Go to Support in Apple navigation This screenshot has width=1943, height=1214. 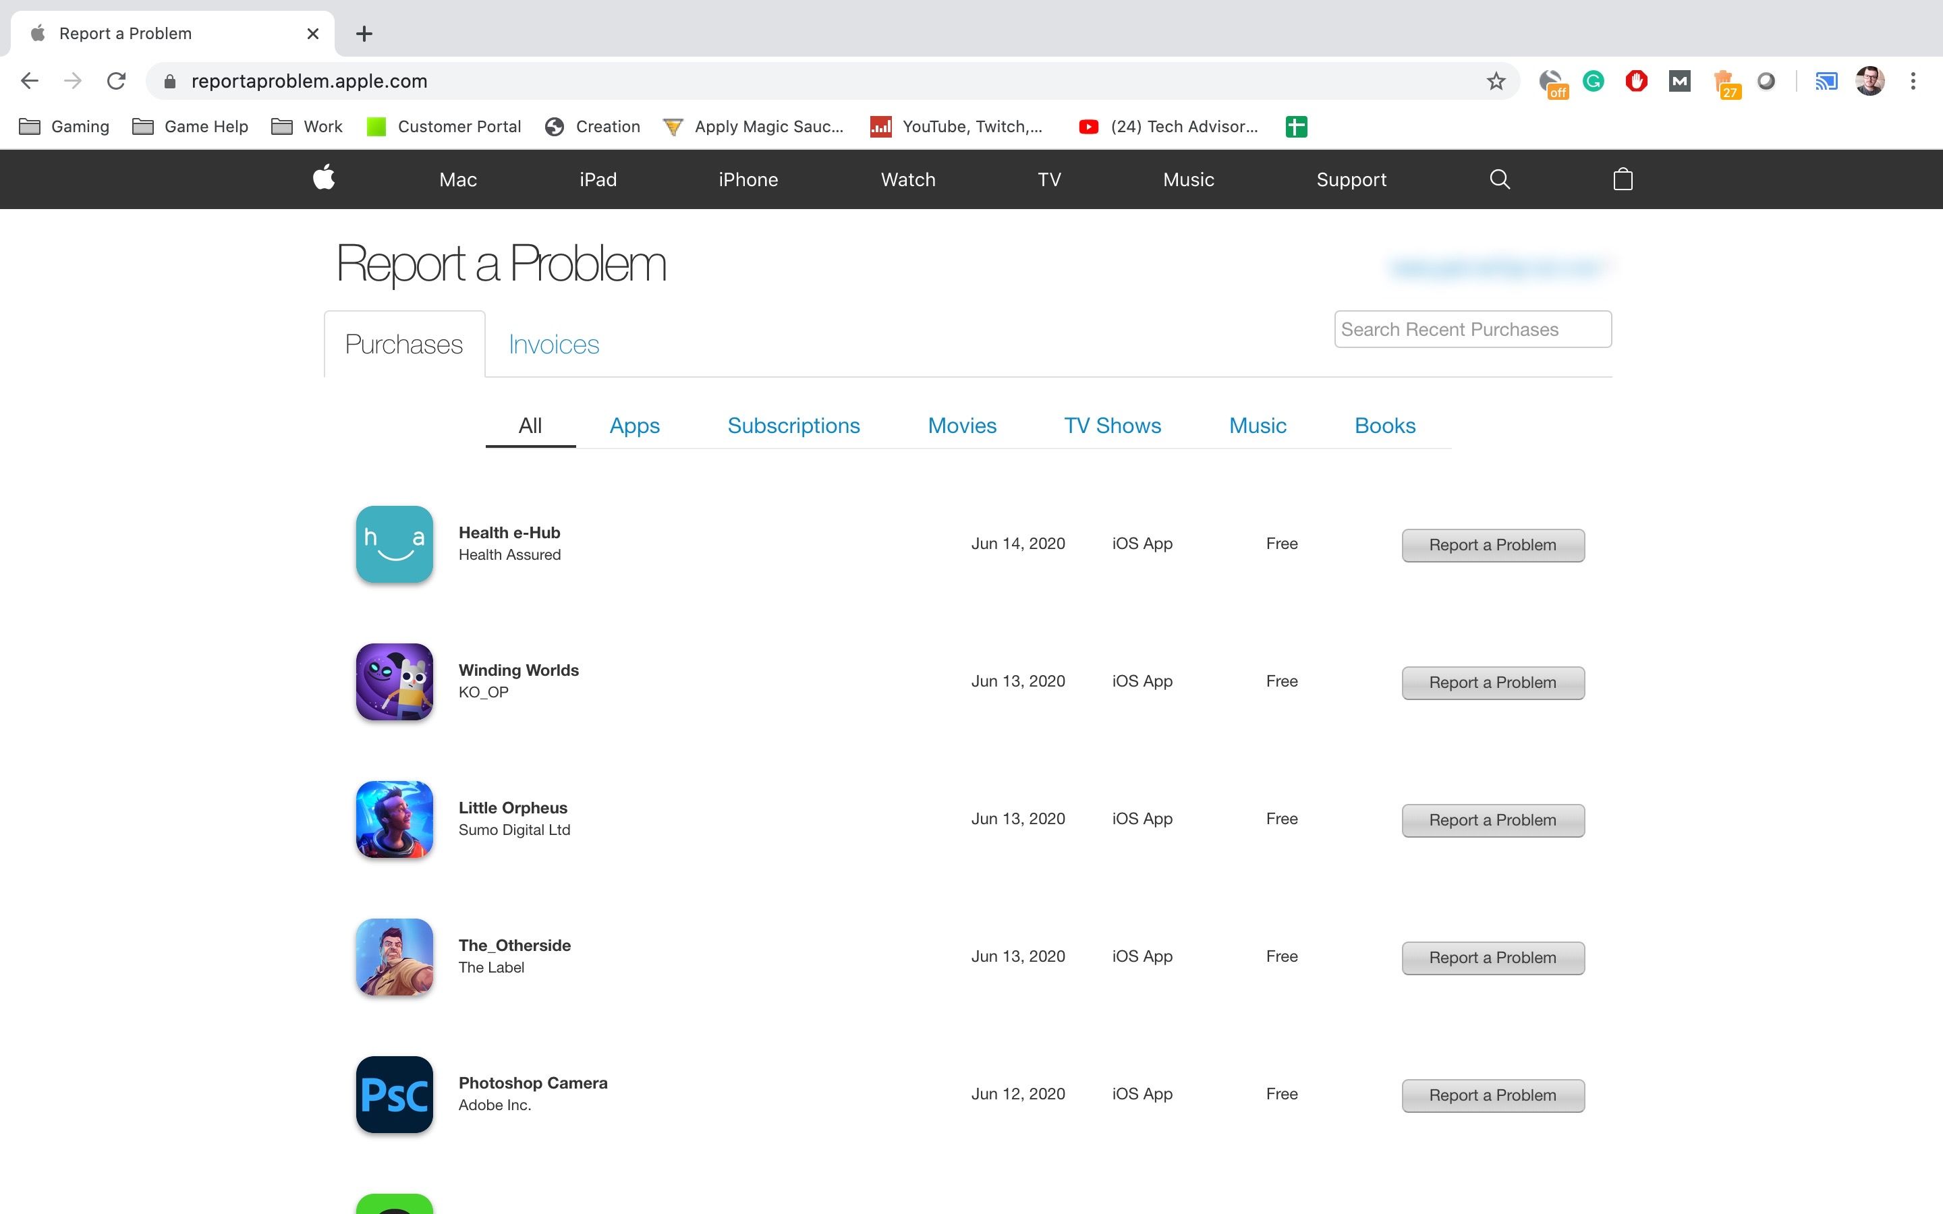tap(1351, 179)
